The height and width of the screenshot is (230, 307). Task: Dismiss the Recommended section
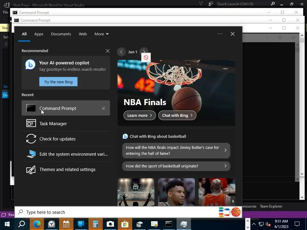click(108, 51)
